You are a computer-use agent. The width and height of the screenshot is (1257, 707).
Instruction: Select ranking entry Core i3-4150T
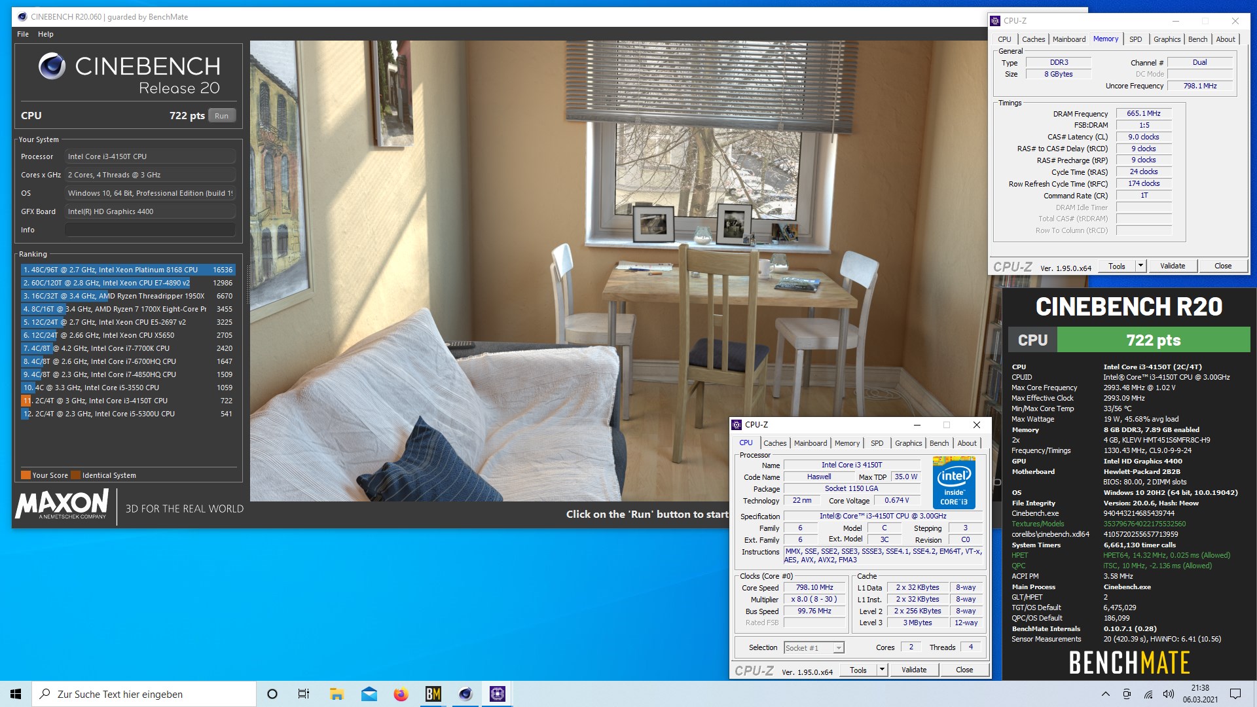click(128, 401)
